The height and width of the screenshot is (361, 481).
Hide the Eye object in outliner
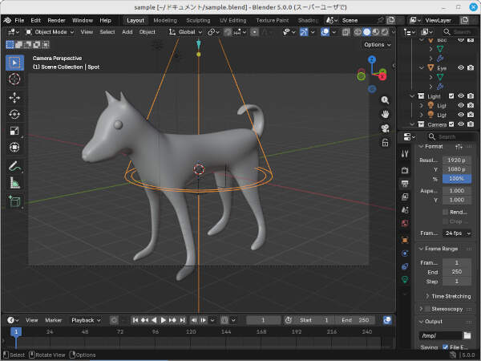(461, 68)
